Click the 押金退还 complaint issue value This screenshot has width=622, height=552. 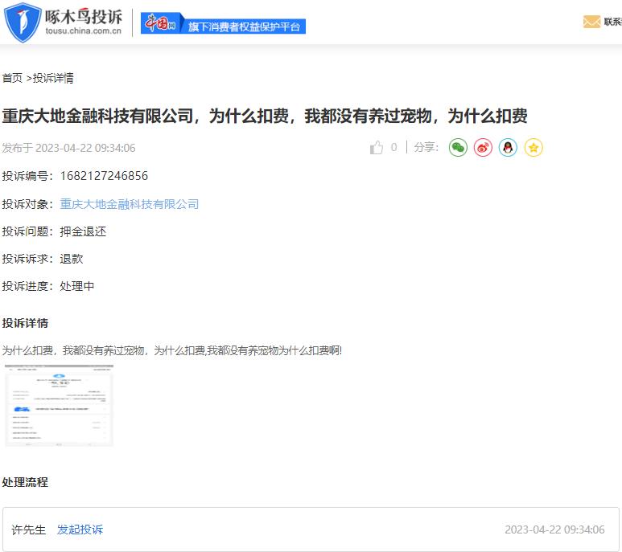(83, 231)
